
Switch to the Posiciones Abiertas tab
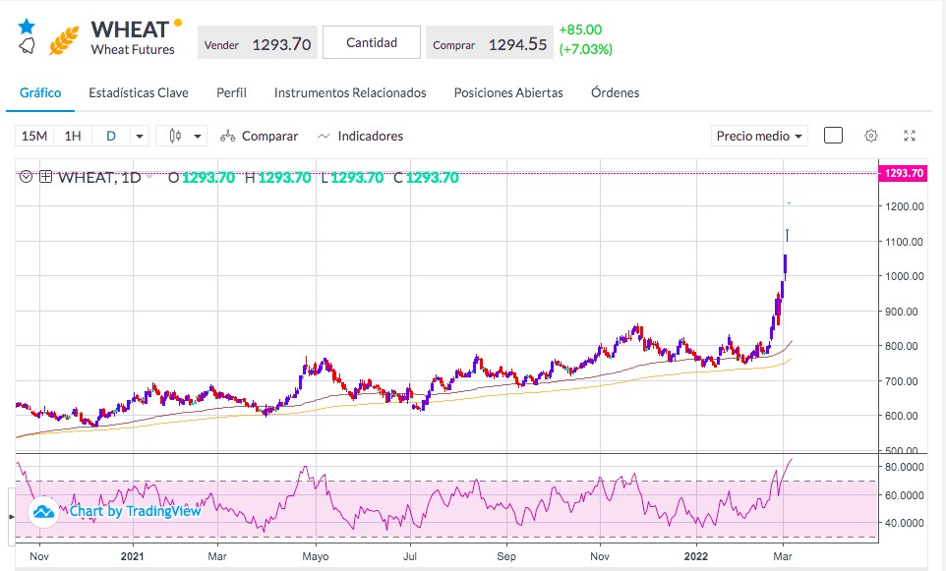[508, 92]
